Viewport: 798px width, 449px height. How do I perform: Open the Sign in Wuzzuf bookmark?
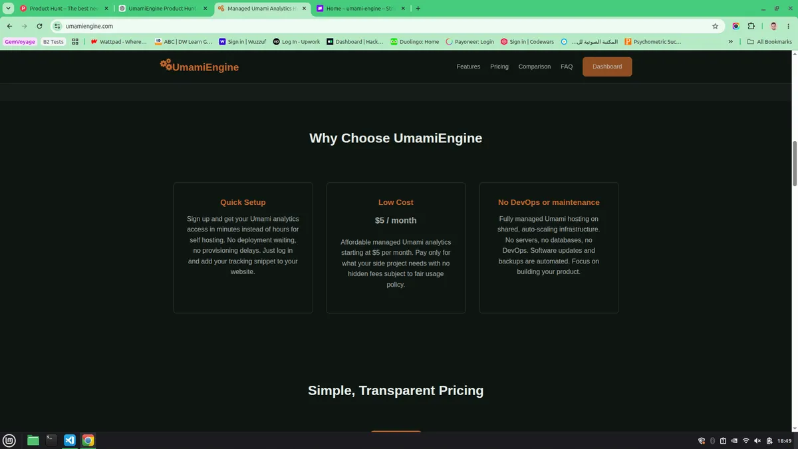(243, 41)
